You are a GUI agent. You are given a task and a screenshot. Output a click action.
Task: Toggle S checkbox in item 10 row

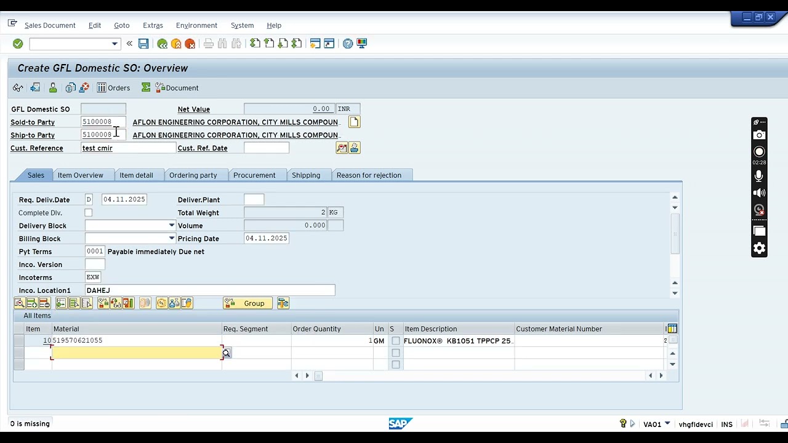click(396, 341)
